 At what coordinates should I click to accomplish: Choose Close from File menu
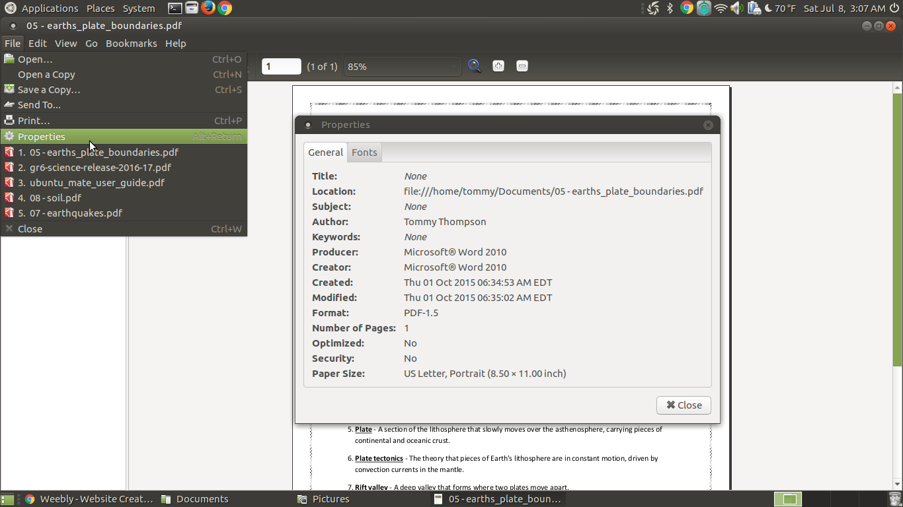[124, 229]
